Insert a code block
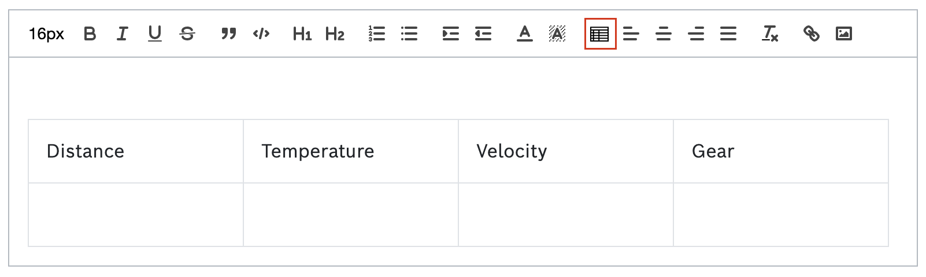Image resolution: width=926 pixels, height=277 pixels. click(x=261, y=34)
